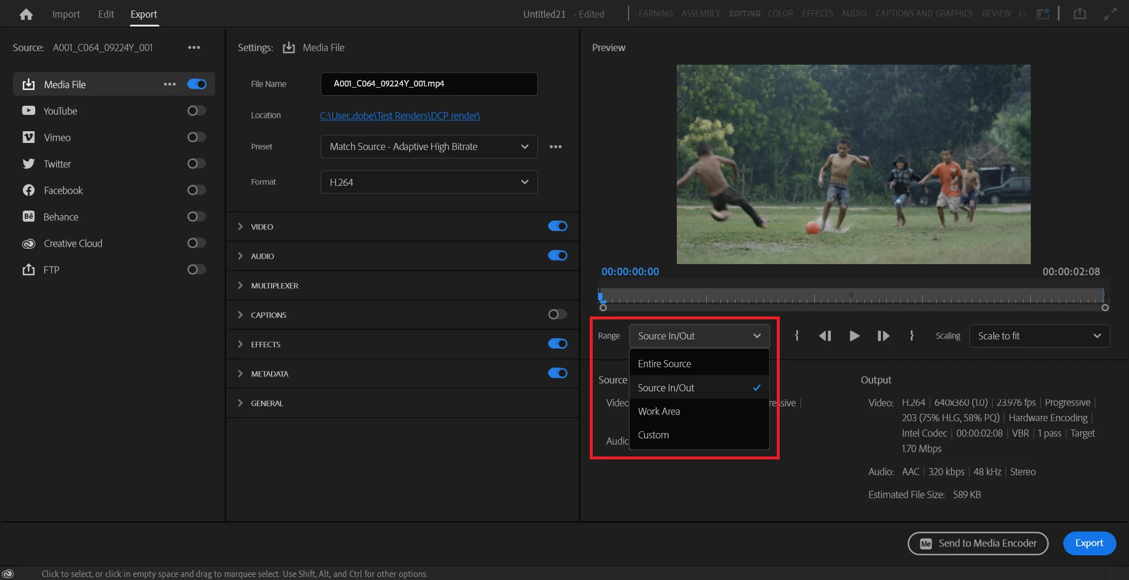Set the Out point marker button
This screenshot has width=1129, height=580.
pyautogui.click(x=911, y=336)
